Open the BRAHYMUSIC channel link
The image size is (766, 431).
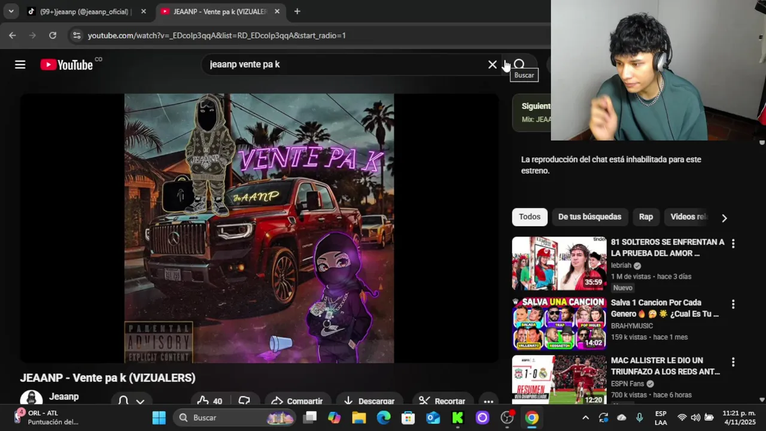[632, 326]
